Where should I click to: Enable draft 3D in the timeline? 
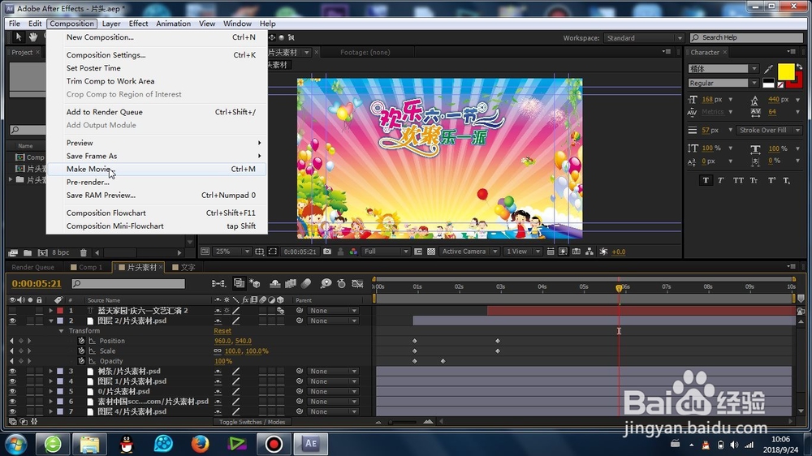pyautogui.click(x=254, y=284)
